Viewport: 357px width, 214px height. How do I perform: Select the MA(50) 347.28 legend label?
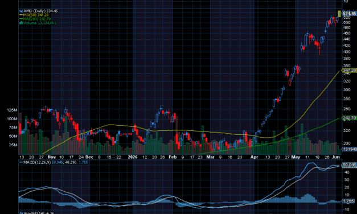point(36,15)
